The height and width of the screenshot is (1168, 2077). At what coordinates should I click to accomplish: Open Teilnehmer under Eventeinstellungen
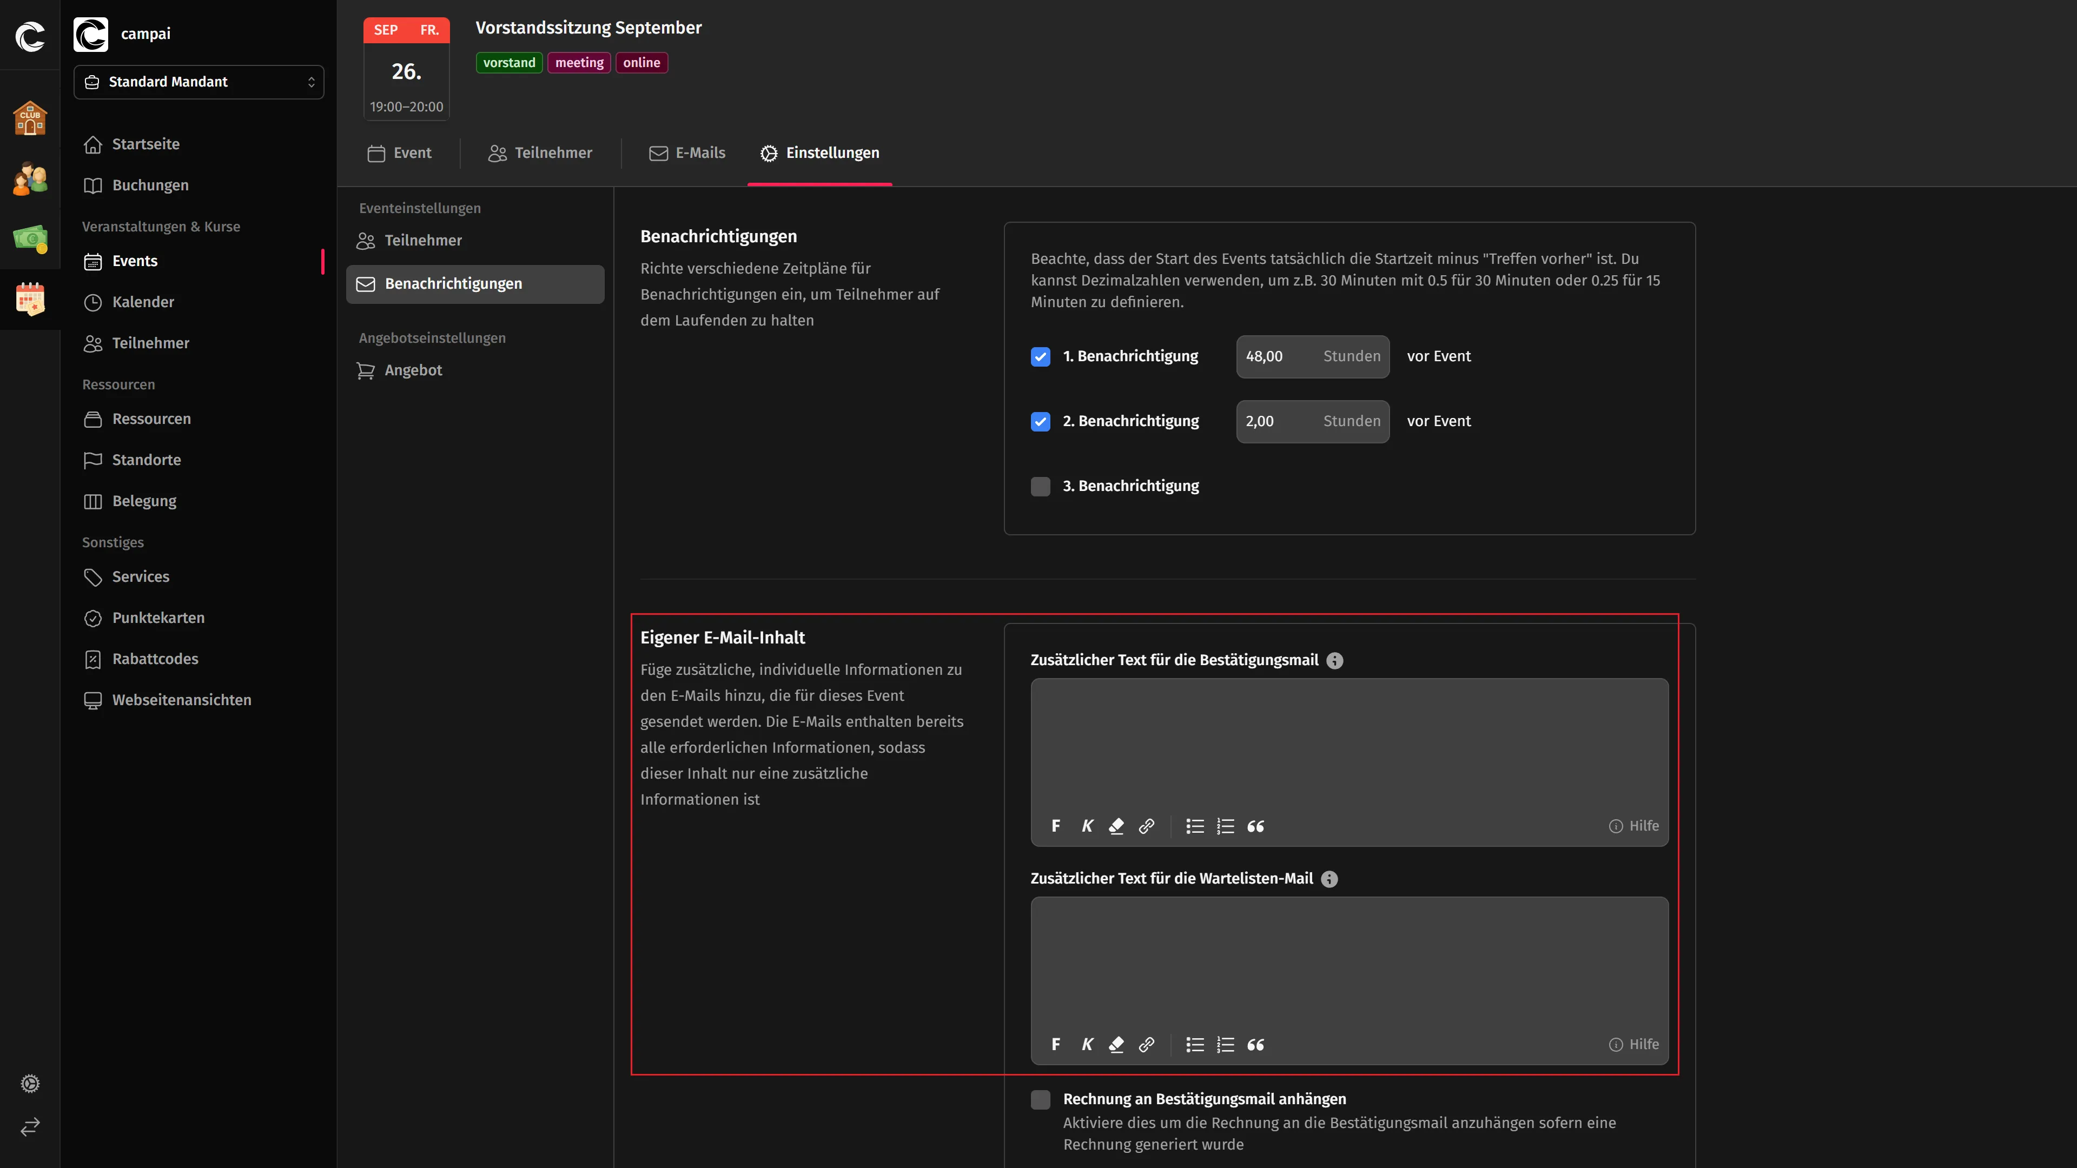(475, 240)
